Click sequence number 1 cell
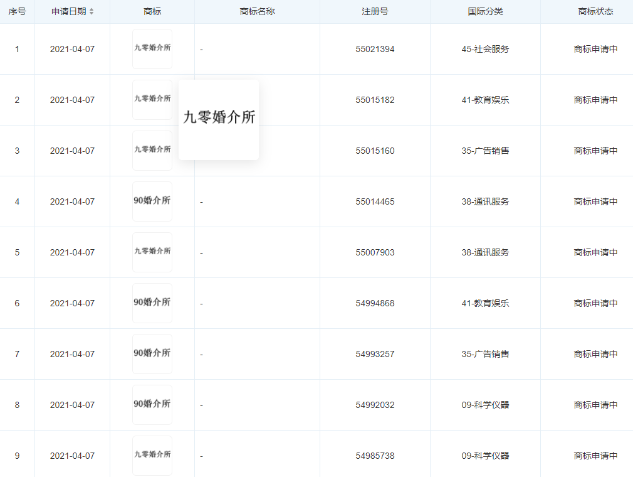This screenshot has width=633, height=477. [x=17, y=50]
